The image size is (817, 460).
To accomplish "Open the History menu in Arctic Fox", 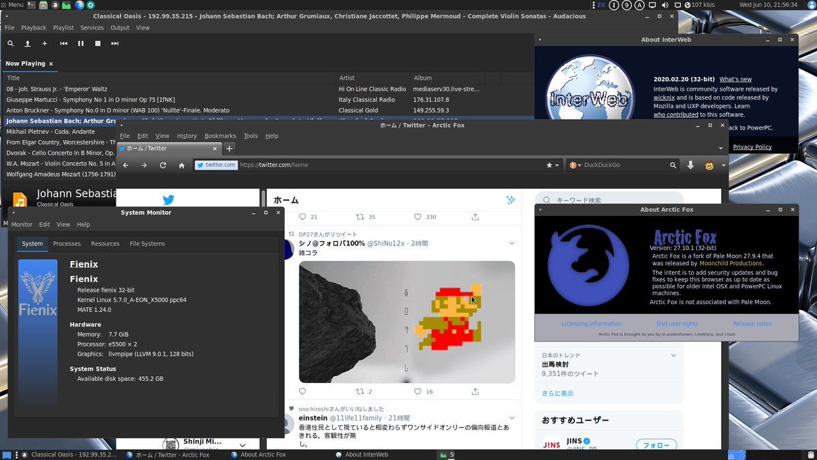I will (x=187, y=136).
